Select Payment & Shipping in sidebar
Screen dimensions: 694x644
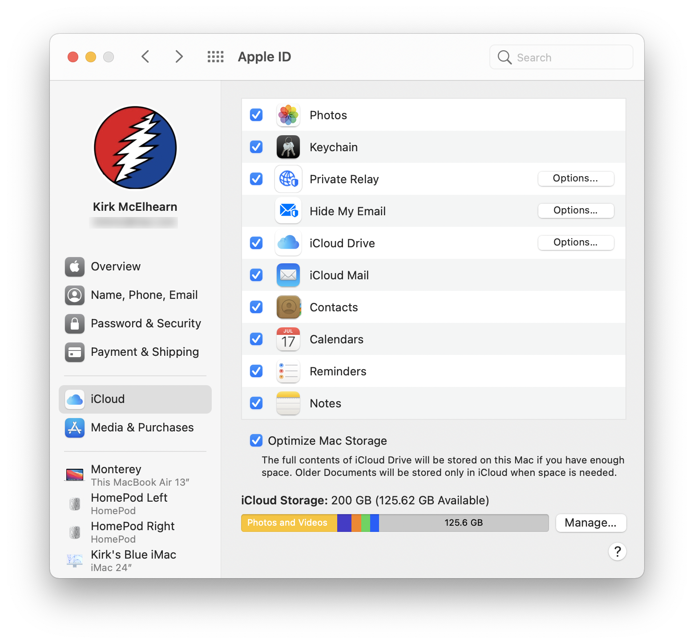coord(135,352)
